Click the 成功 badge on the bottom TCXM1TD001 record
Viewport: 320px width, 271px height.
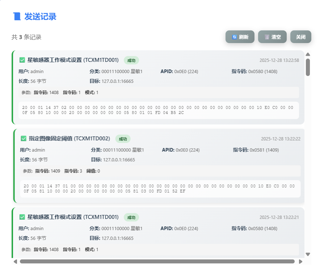click(x=131, y=217)
